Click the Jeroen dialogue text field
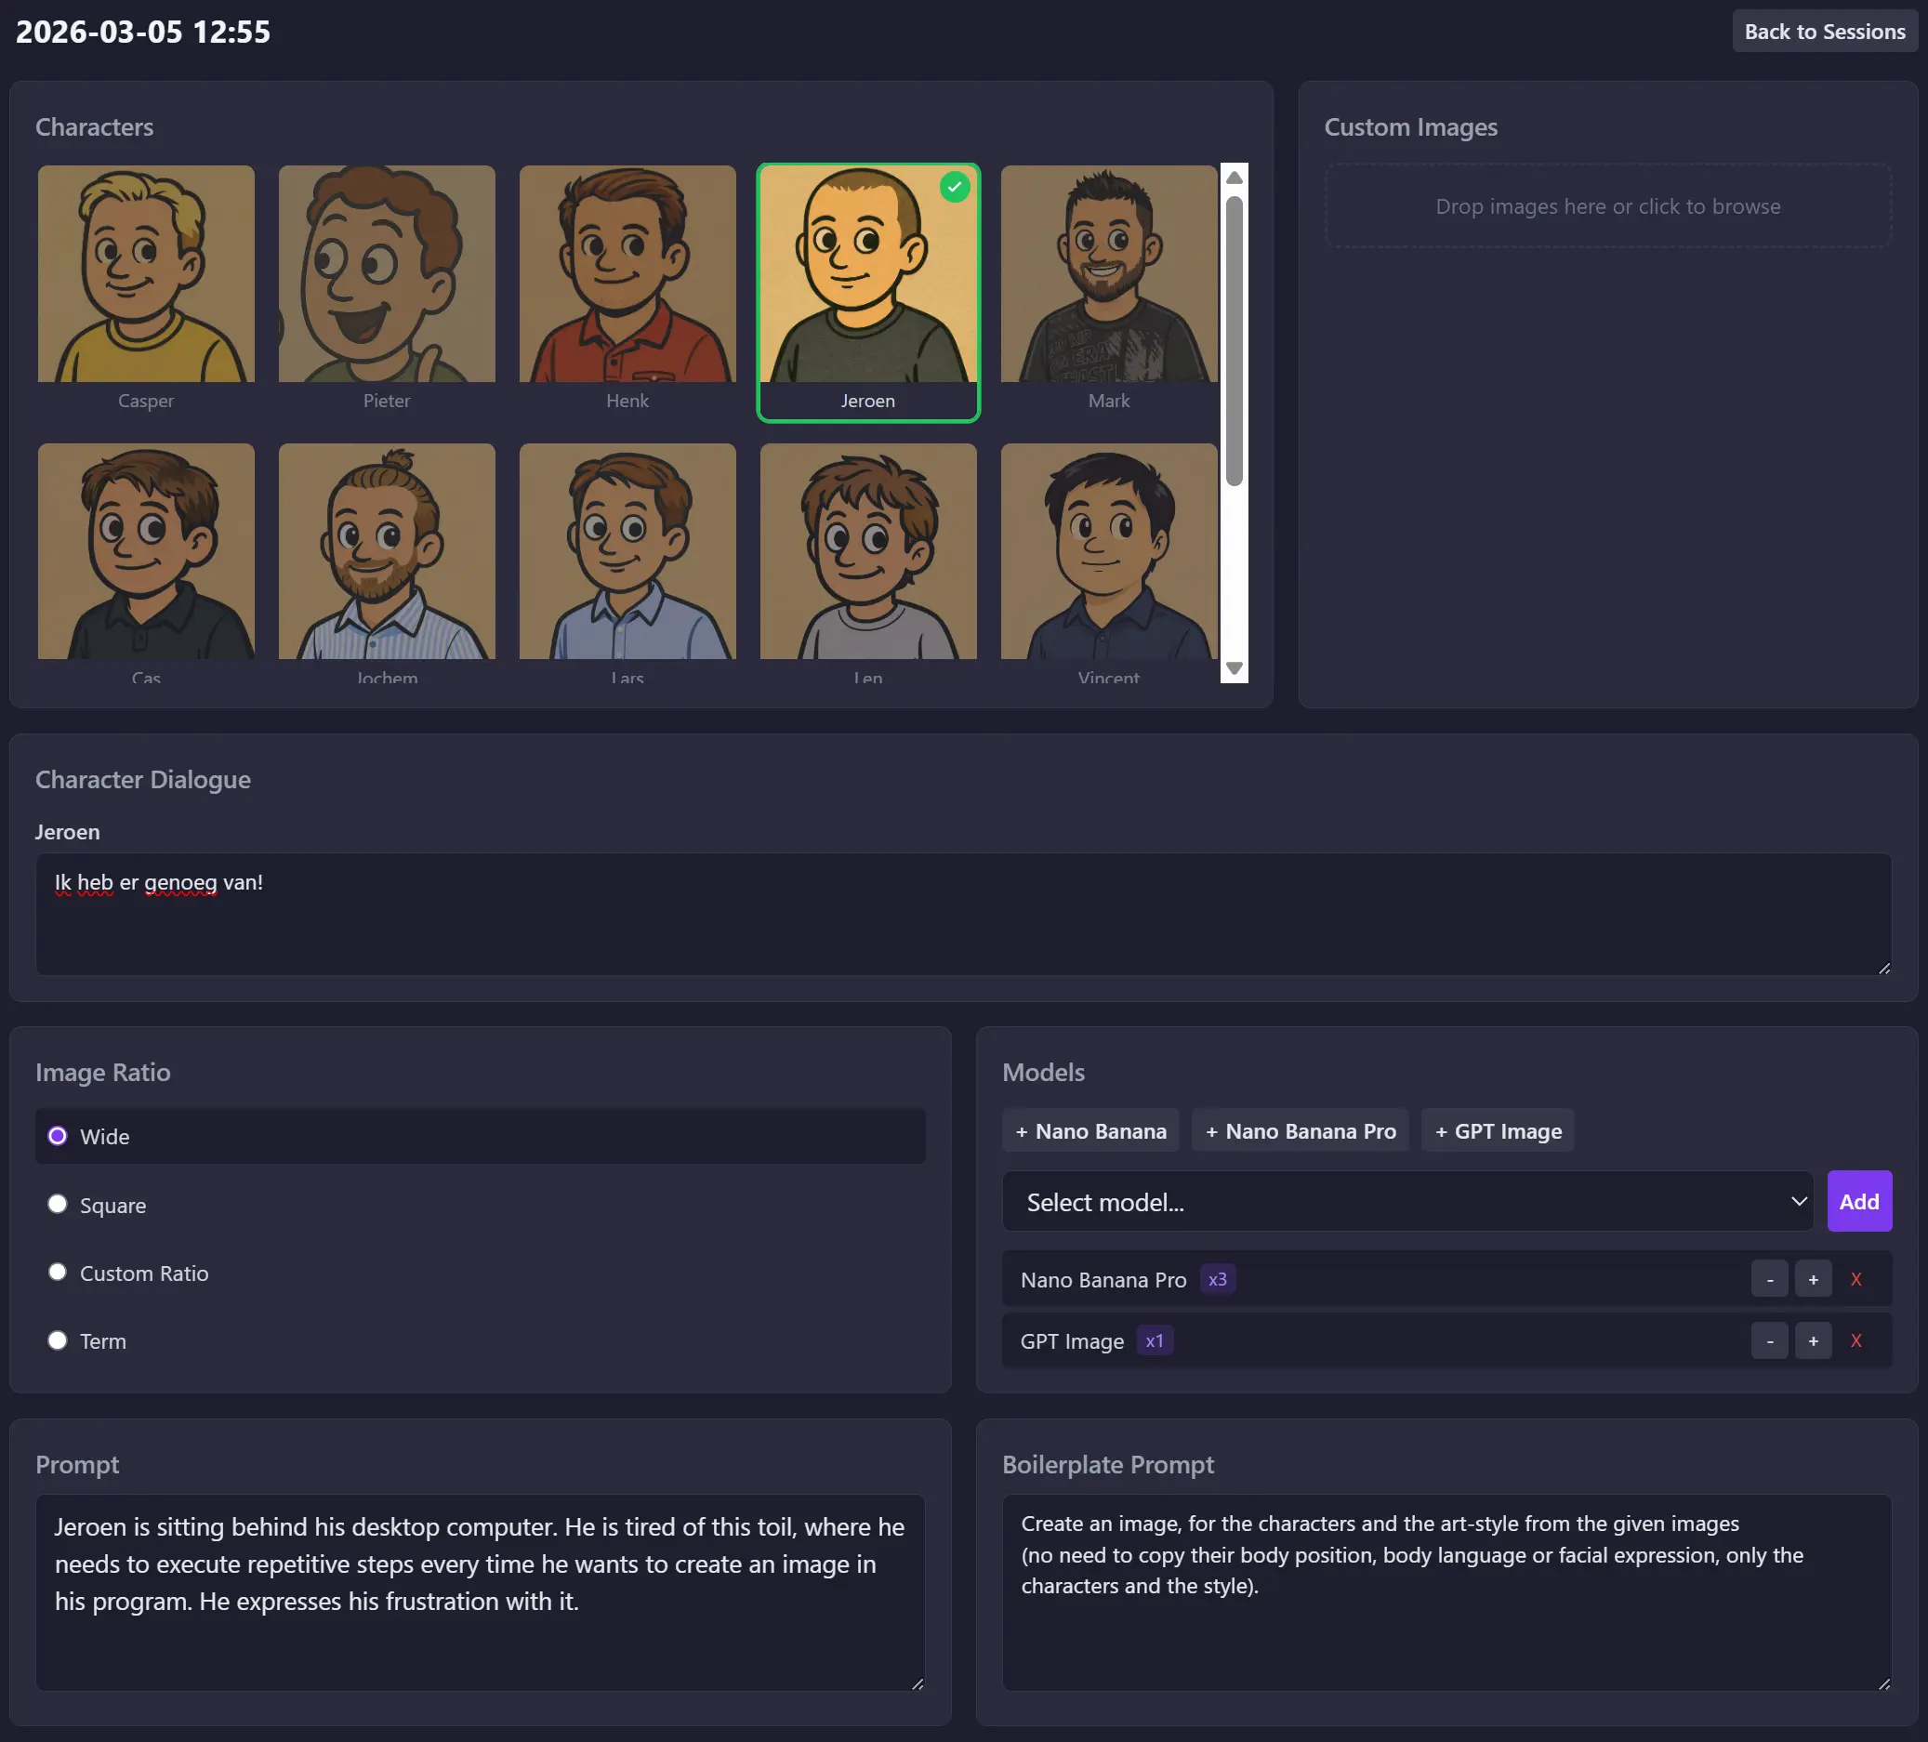1928x1742 pixels. (x=963, y=914)
